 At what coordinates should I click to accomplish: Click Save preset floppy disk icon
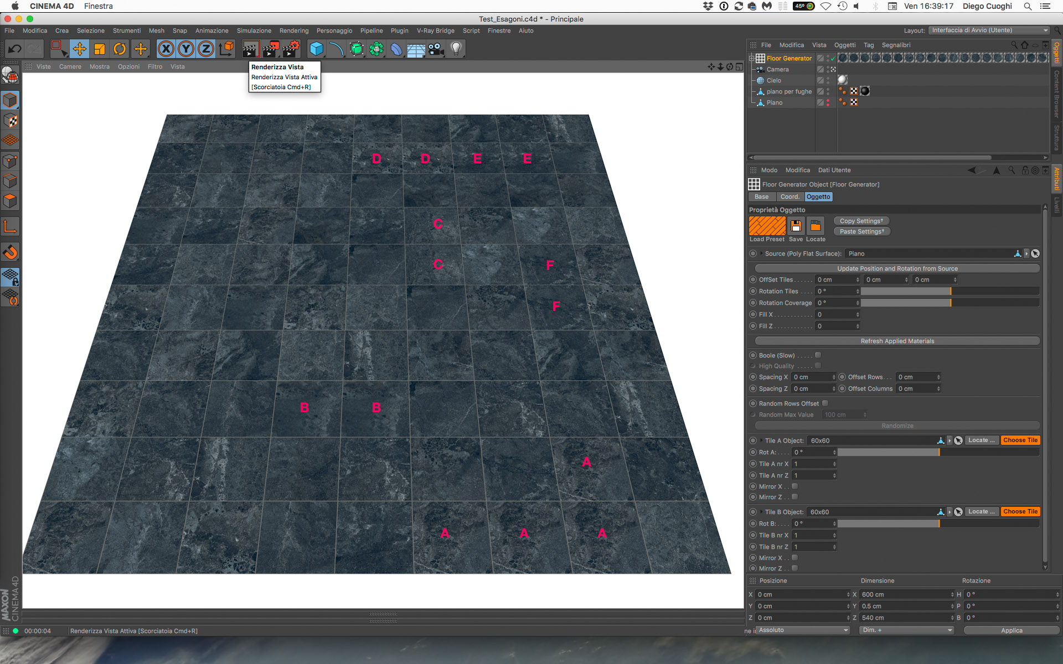[796, 226]
